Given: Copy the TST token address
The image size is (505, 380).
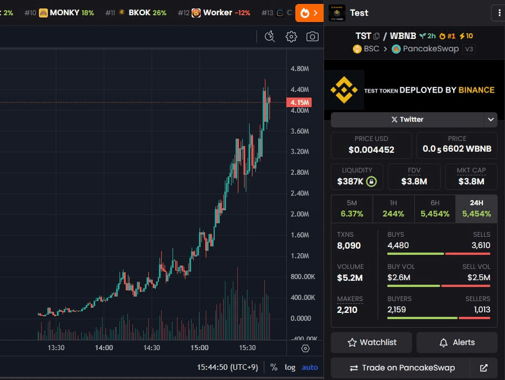Looking at the screenshot, I should [x=376, y=36].
